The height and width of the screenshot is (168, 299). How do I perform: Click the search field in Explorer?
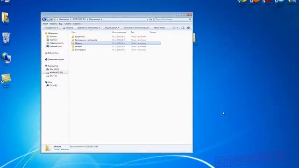(172, 19)
